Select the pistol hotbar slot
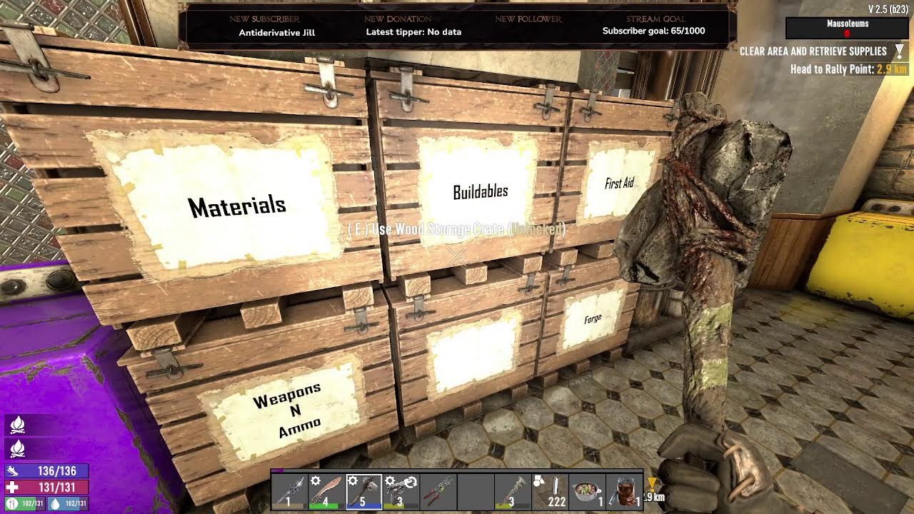Image resolution: width=914 pixels, height=514 pixels. coord(401,491)
